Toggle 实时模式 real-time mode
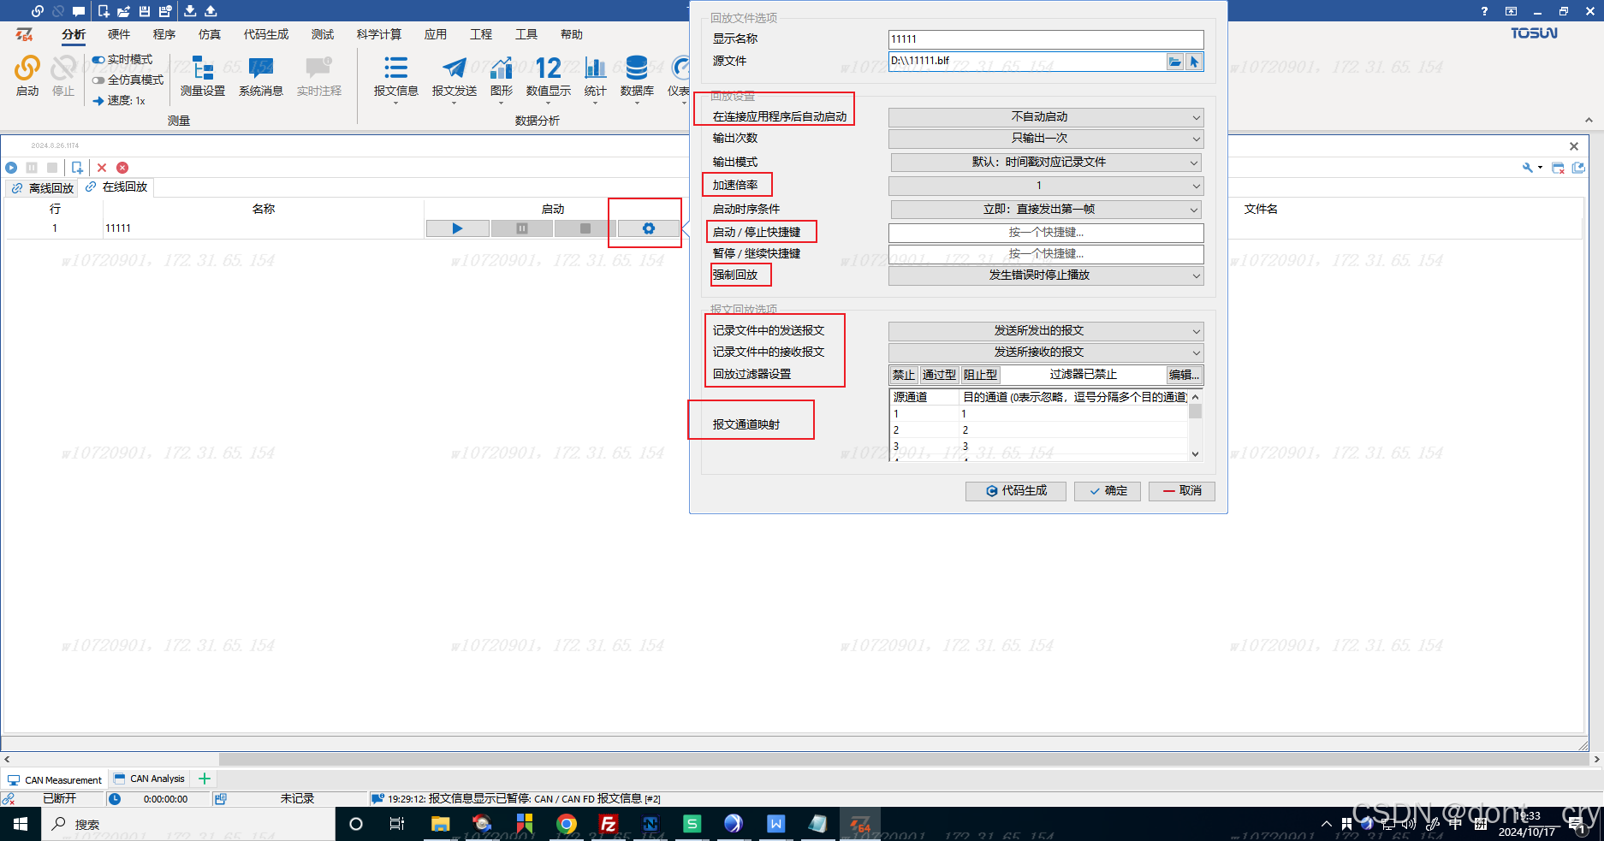The image size is (1604, 841). point(122,59)
